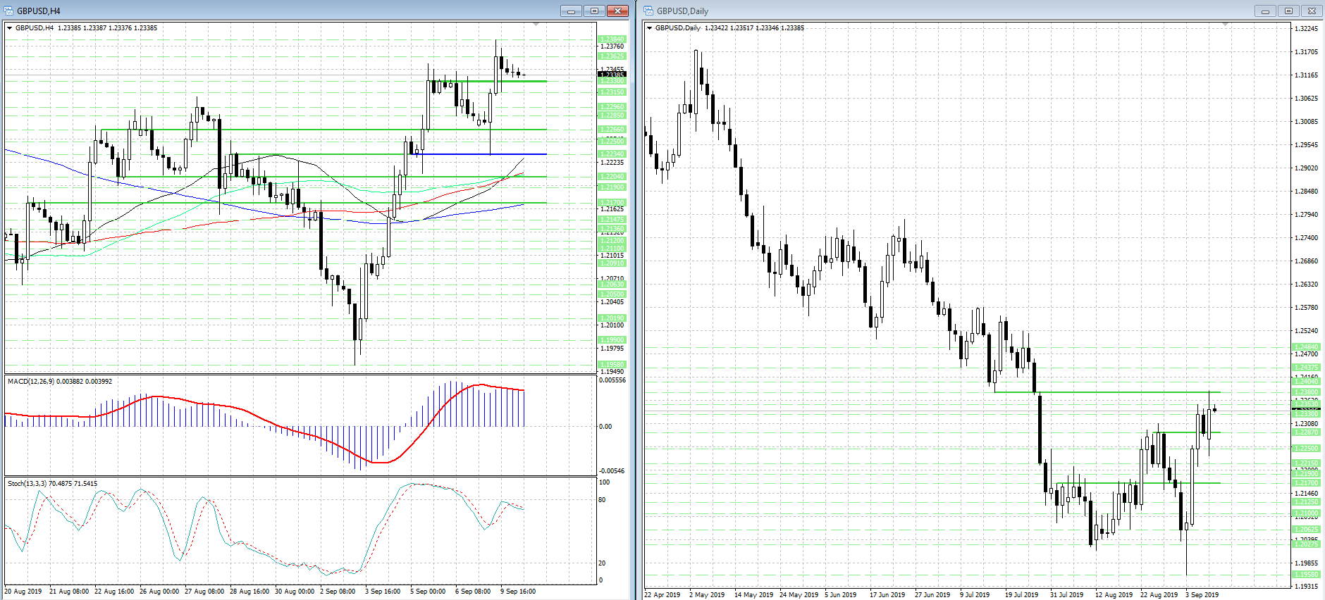Select the 1.22870 level label on Daily chart
1325x600 pixels.
(x=1306, y=432)
